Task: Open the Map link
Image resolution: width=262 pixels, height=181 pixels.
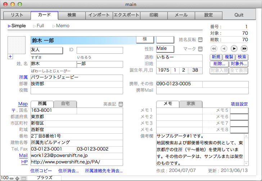Action: click(23, 104)
